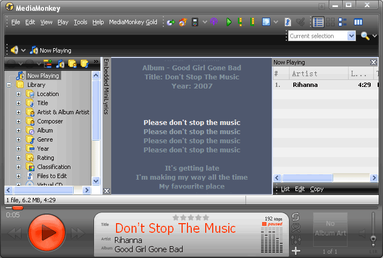The height and width of the screenshot is (258, 383).
Task: Open the Tools menu
Action: (81, 22)
